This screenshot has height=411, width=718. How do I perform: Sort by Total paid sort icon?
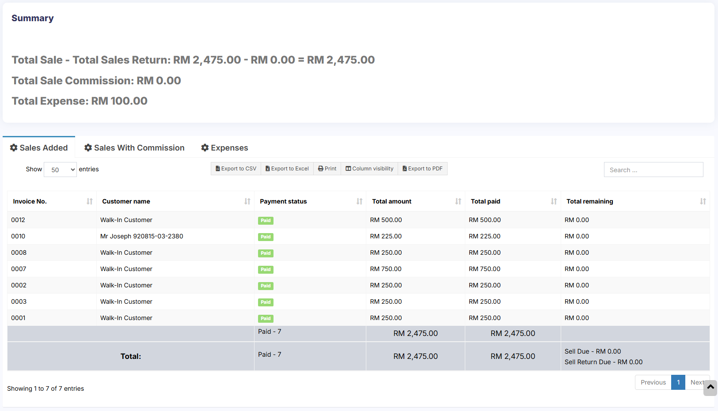click(554, 201)
